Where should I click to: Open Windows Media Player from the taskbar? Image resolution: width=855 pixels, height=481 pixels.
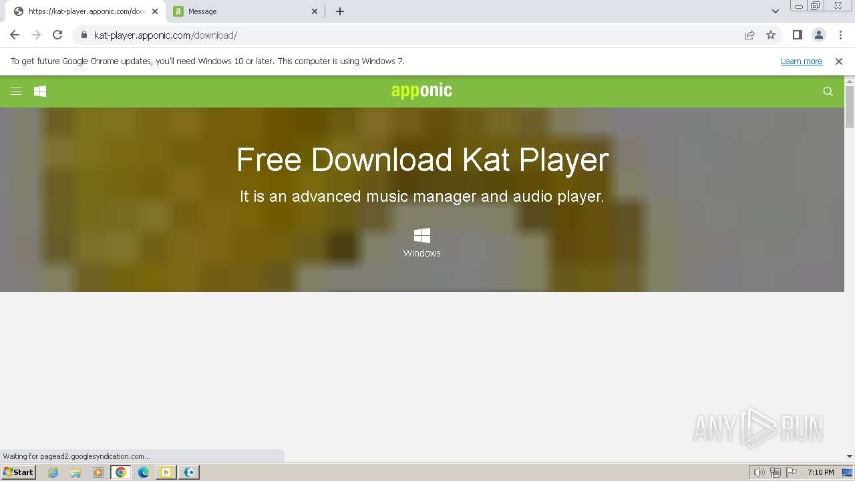pyautogui.click(x=98, y=472)
